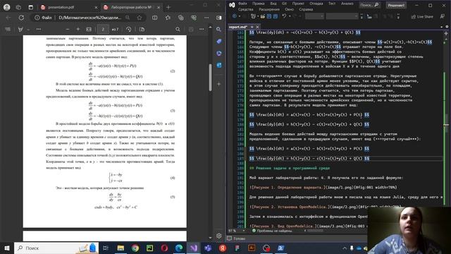Toggle the Edge sidebar button

pos(219,18)
